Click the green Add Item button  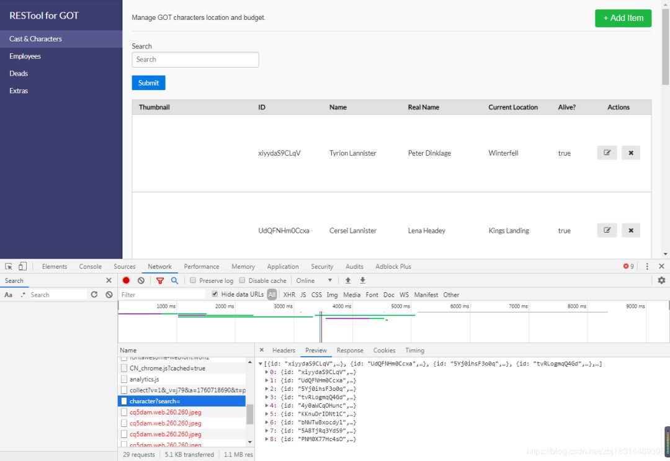pos(623,18)
